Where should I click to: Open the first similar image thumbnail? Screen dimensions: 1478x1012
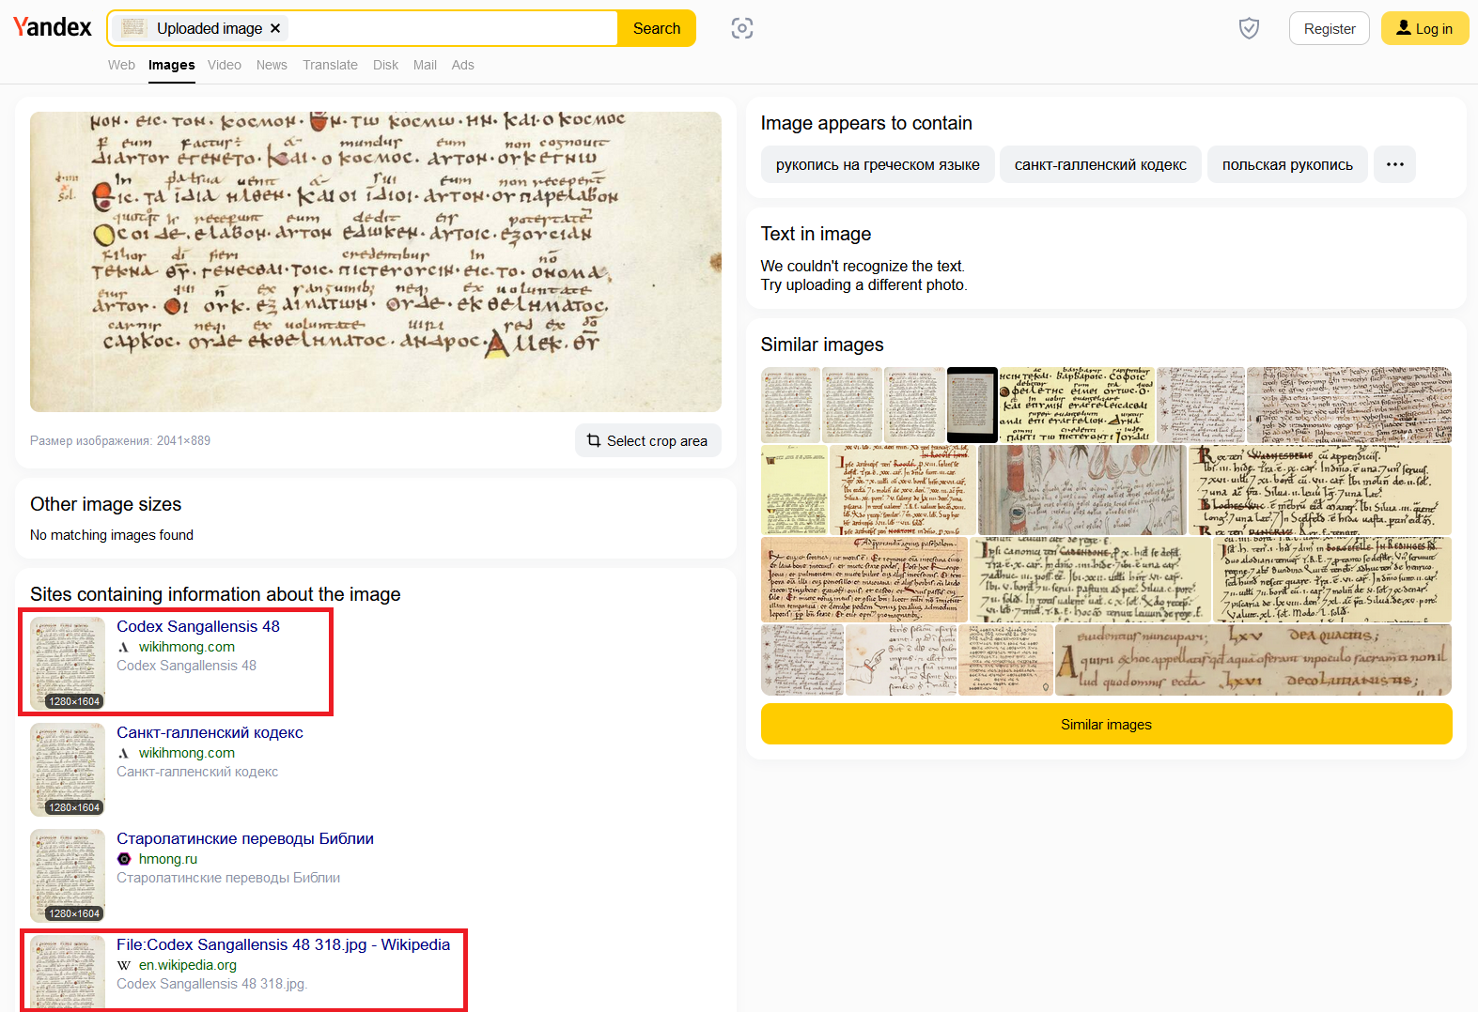pyautogui.click(x=790, y=405)
